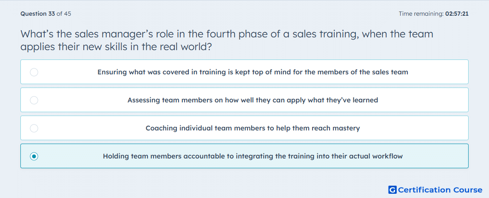Screen dimensions: 489x198
Task: Click the question heading starting 'What's the sales manager's'
Action: click(227, 34)
